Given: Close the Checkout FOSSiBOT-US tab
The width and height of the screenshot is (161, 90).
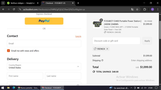Looking at the screenshot, I should (73, 3).
